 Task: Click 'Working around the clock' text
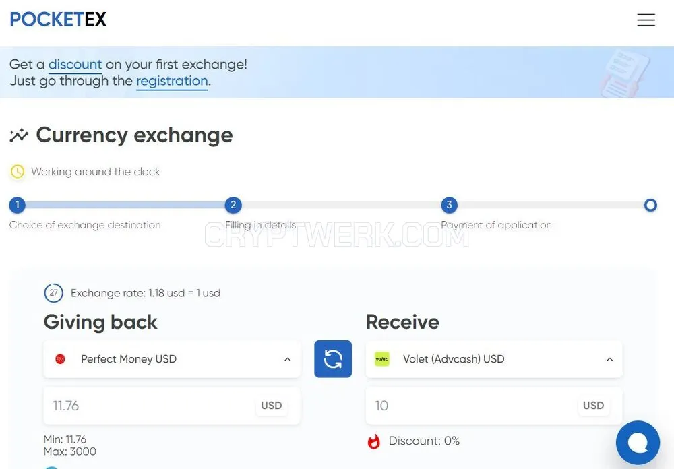96,172
